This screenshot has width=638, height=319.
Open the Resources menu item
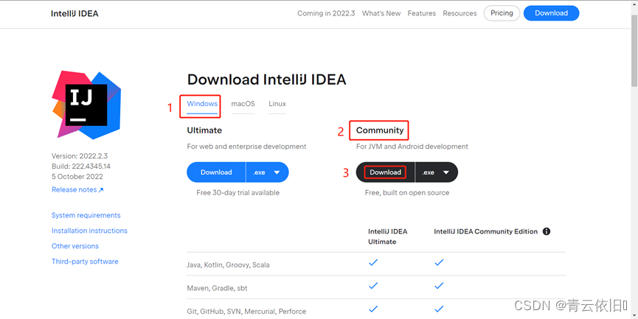click(460, 13)
